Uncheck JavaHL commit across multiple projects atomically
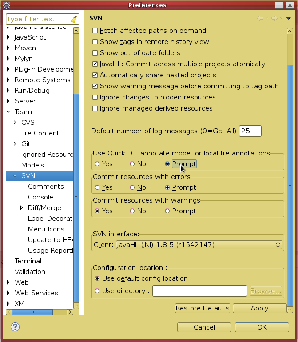The width and height of the screenshot is (298, 342). 95,64
